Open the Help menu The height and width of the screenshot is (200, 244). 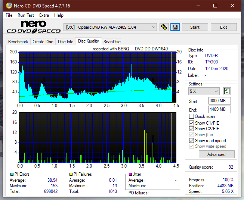[59, 15]
